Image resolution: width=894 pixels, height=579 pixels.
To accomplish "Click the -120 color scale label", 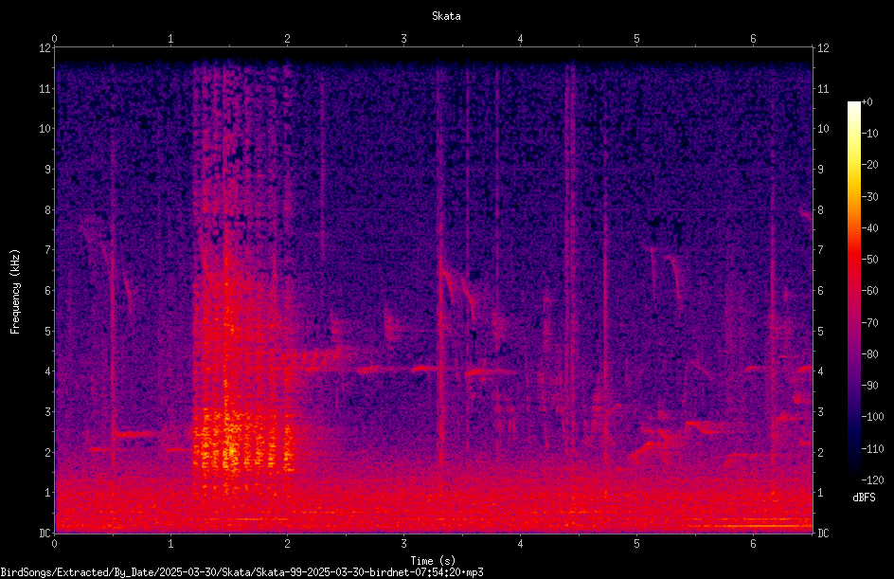I will 873,480.
